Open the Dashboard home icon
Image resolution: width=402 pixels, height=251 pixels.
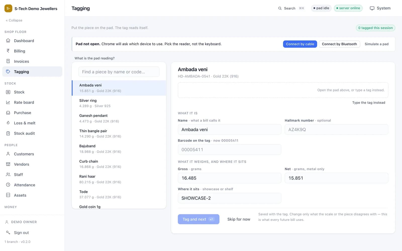[8, 41]
